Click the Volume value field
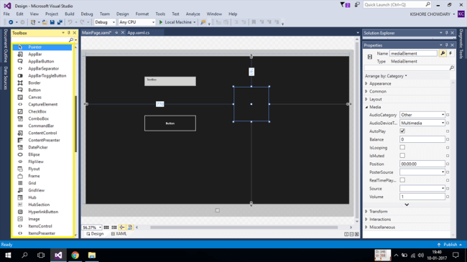This screenshot has width=467, height=262. click(422, 197)
